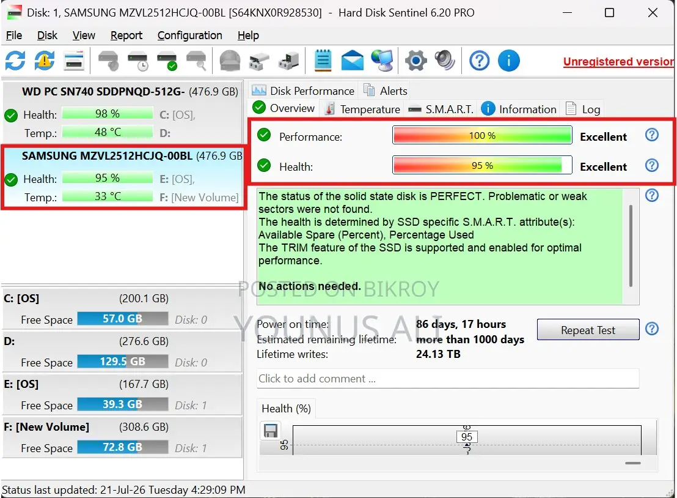Image resolution: width=677 pixels, height=498 pixels.
Task: Open the Information tab
Action: click(x=519, y=109)
